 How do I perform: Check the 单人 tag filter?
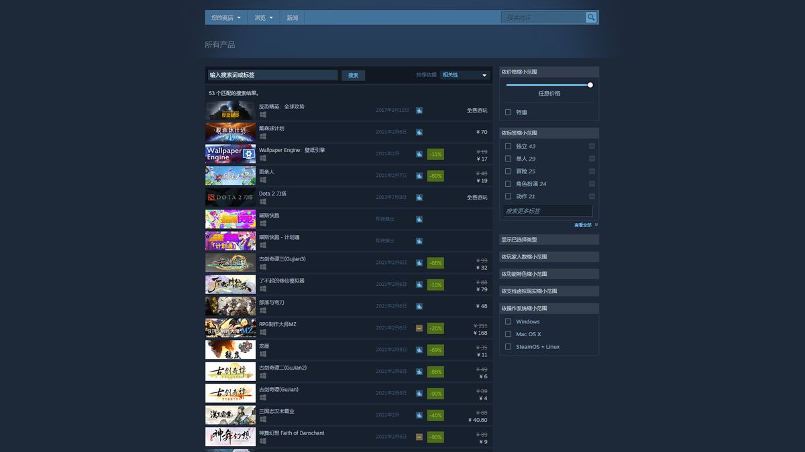(x=508, y=159)
